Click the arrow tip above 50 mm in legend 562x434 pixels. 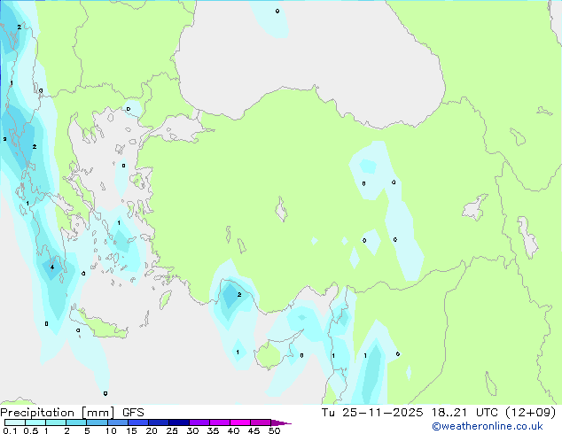tap(281, 422)
